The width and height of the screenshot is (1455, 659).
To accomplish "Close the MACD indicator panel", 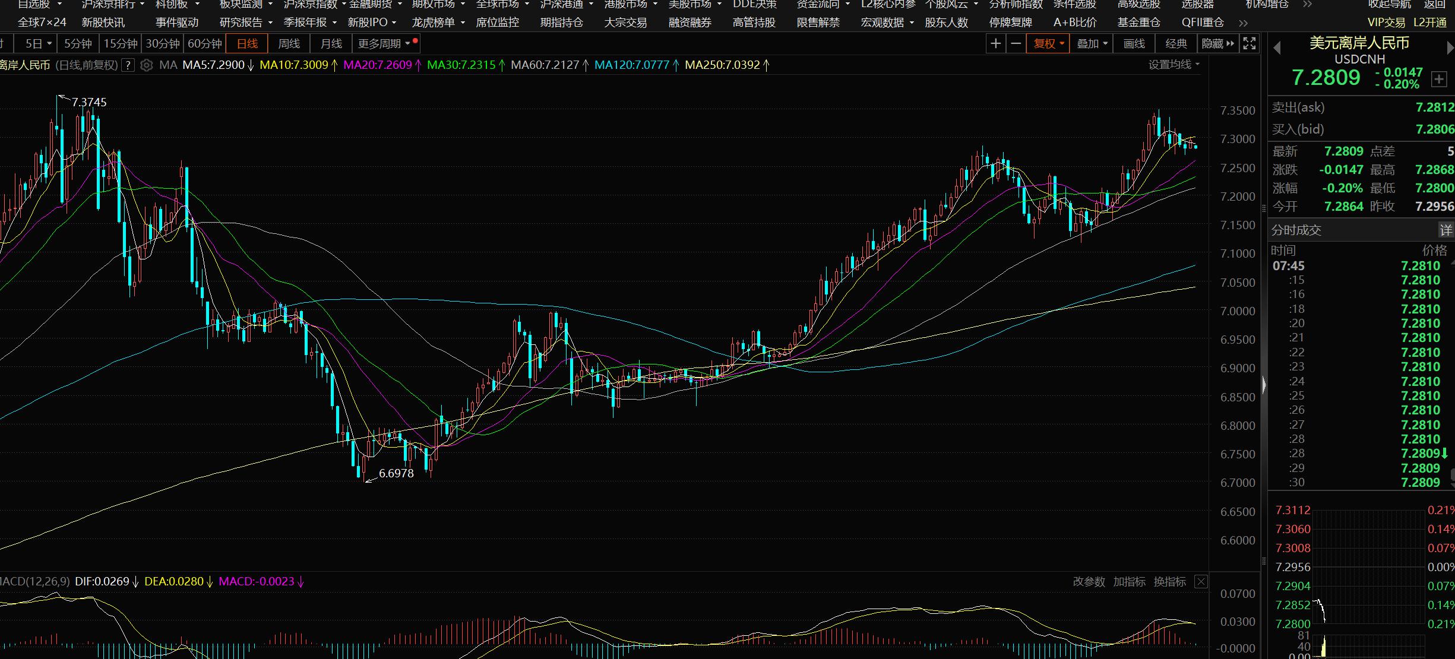I will tap(1201, 582).
